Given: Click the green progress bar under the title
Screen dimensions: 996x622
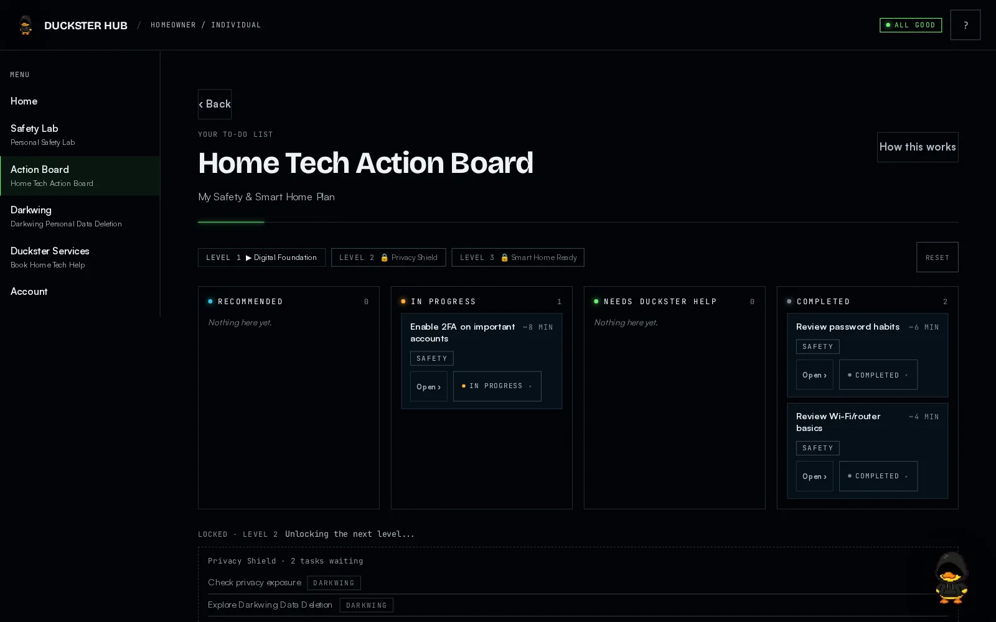Looking at the screenshot, I should click(x=231, y=221).
